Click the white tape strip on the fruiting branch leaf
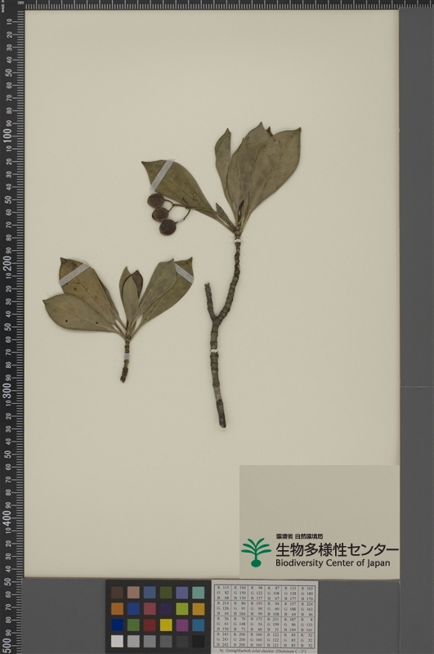The height and width of the screenshot is (654, 434). coord(162,174)
